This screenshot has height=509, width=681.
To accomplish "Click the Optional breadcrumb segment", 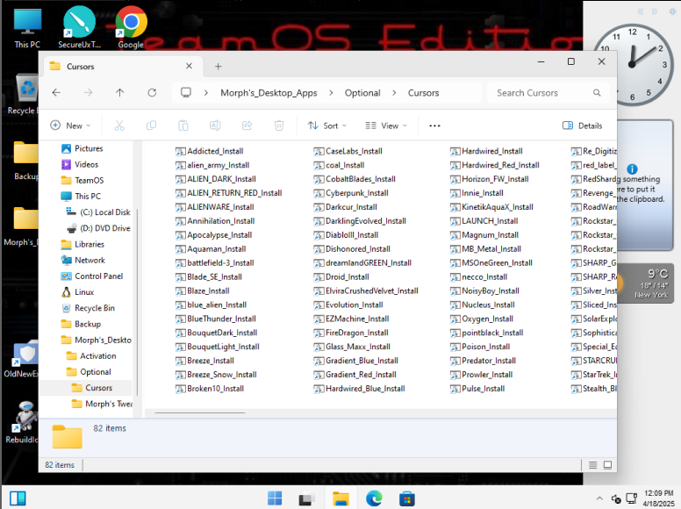I will click(x=362, y=92).
